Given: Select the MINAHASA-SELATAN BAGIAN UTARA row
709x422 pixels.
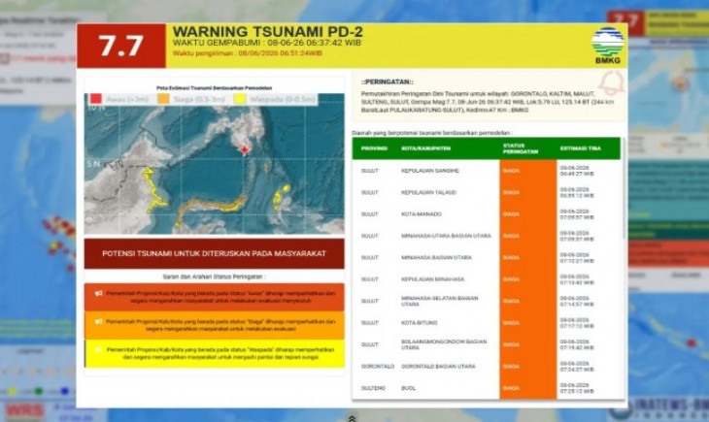Looking at the screenshot, I should tap(487, 301).
